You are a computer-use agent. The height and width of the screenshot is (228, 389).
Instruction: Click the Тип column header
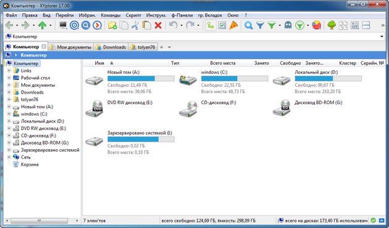(175, 63)
